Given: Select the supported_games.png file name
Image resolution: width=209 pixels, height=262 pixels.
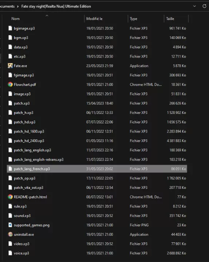Looking at the screenshot, I should click(x=32, y=225).
